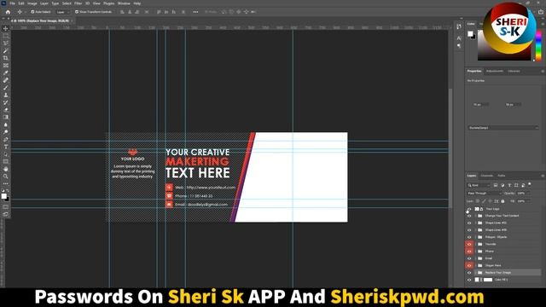546x307 pixels.
Task: Expand the Change Your Text Content group
Action: (x=476, y=216)
